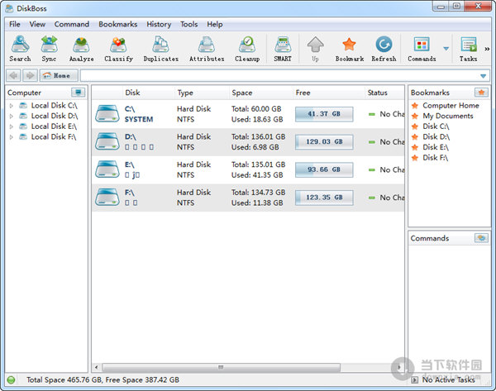The height and width of the screenshot is (391, 496).
Task: Click the C:\ drive icon in list
Action: tap(107, 114)
